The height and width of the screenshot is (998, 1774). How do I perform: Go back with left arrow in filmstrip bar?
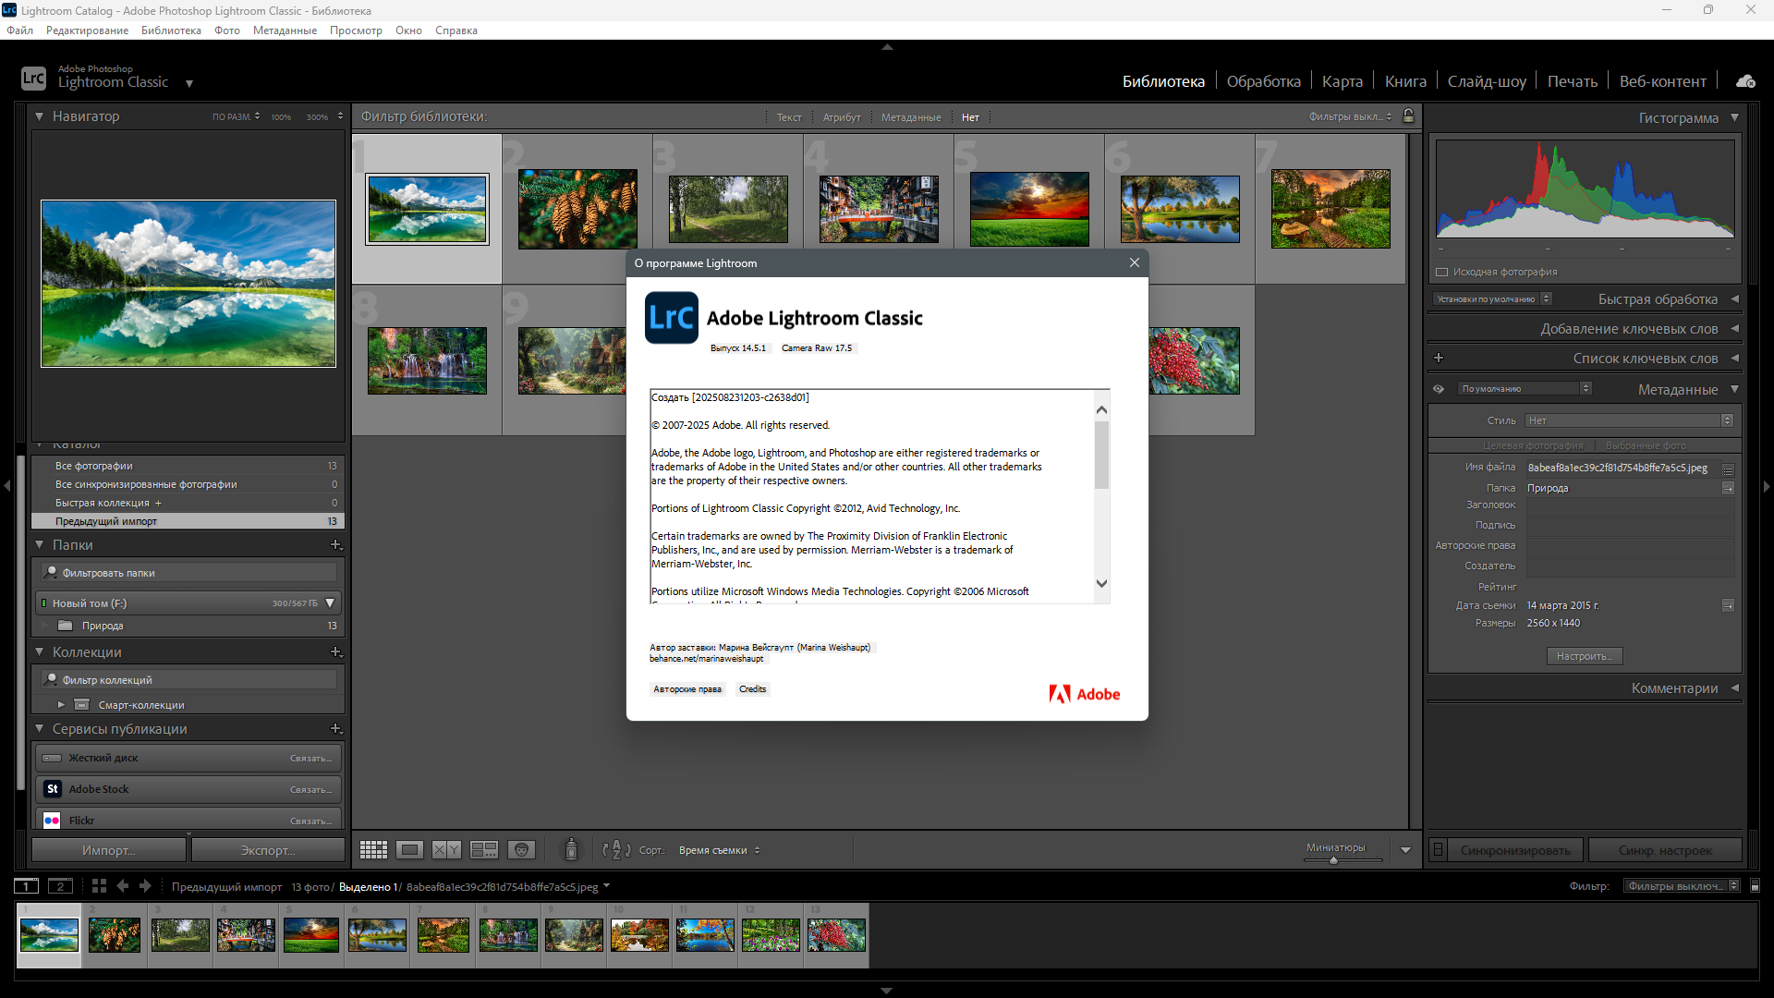122,886
